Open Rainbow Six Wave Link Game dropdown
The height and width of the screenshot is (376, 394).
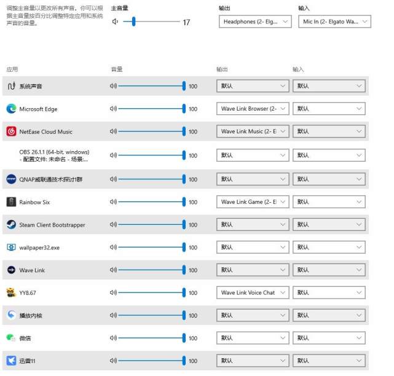(253, 202)
